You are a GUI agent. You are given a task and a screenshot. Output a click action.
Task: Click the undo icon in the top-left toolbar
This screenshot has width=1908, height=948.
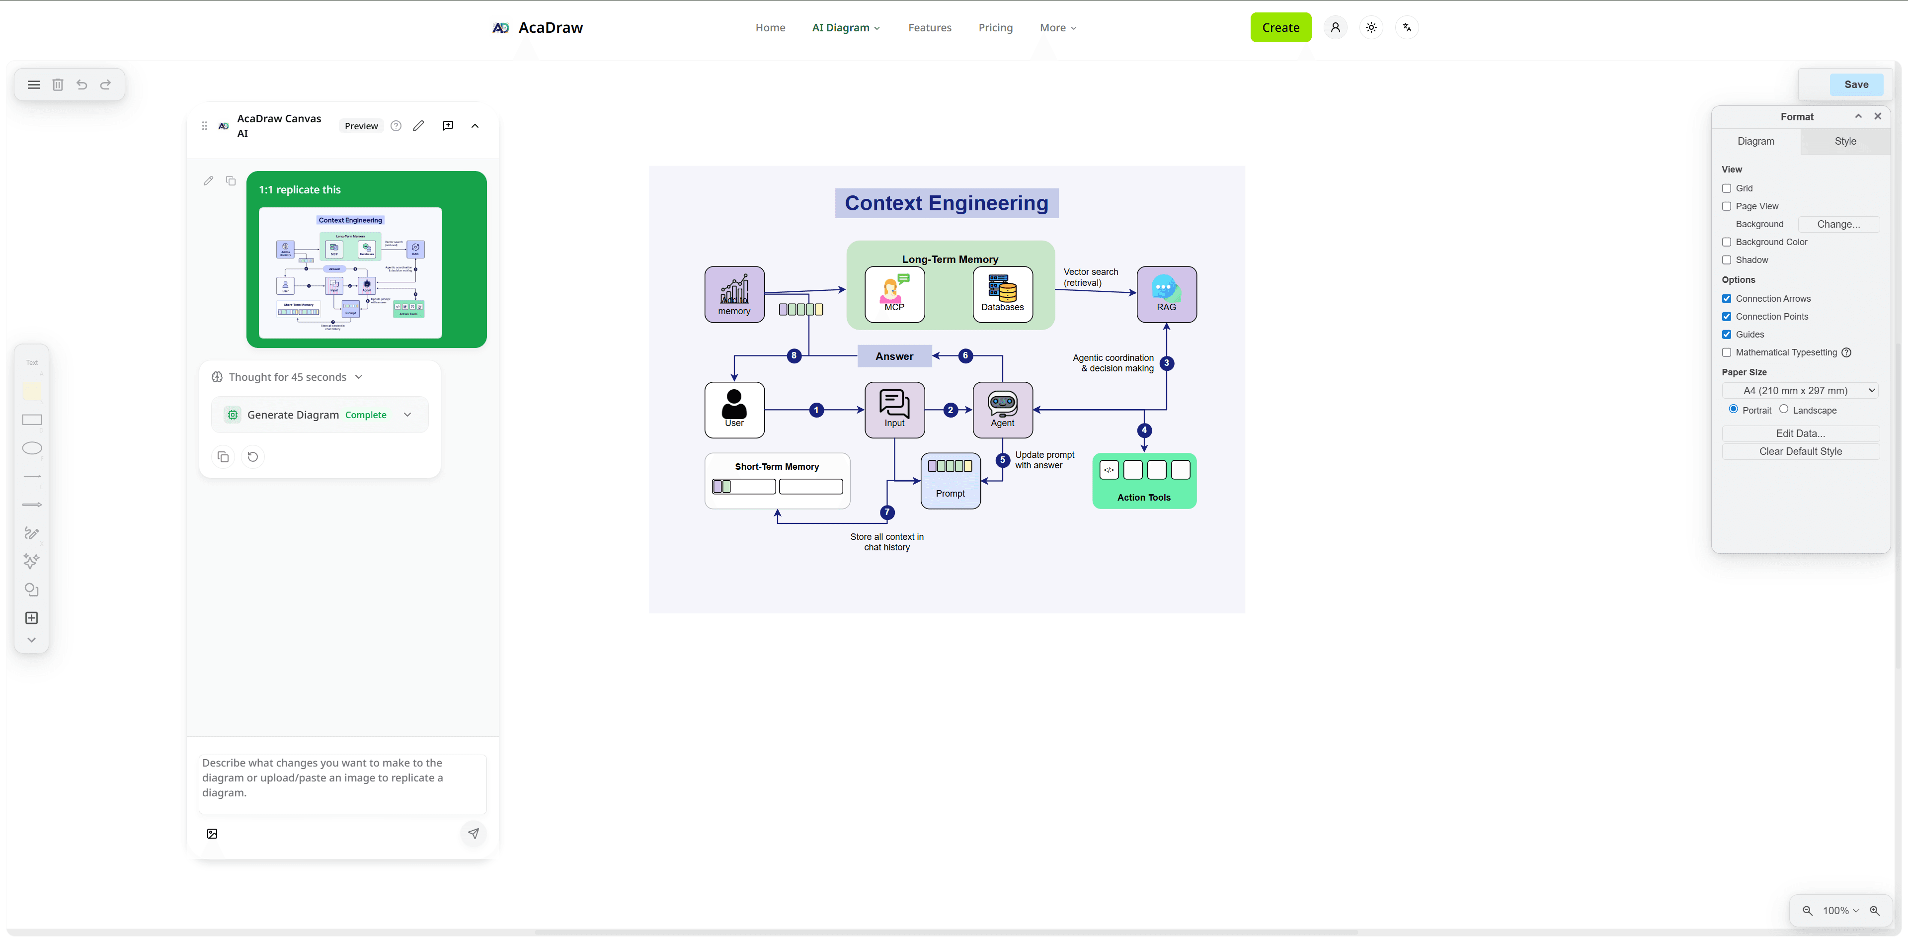coord(81,85)
